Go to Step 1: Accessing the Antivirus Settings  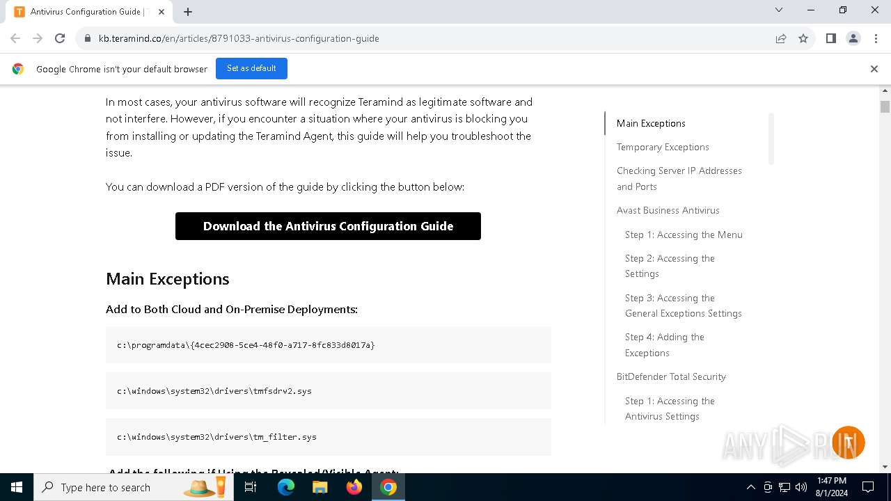670,408
